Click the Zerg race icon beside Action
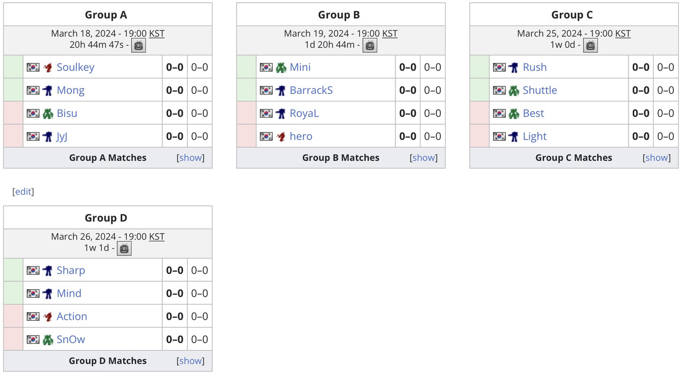Screen dimensions: 683x373 (x=48, y=316)
